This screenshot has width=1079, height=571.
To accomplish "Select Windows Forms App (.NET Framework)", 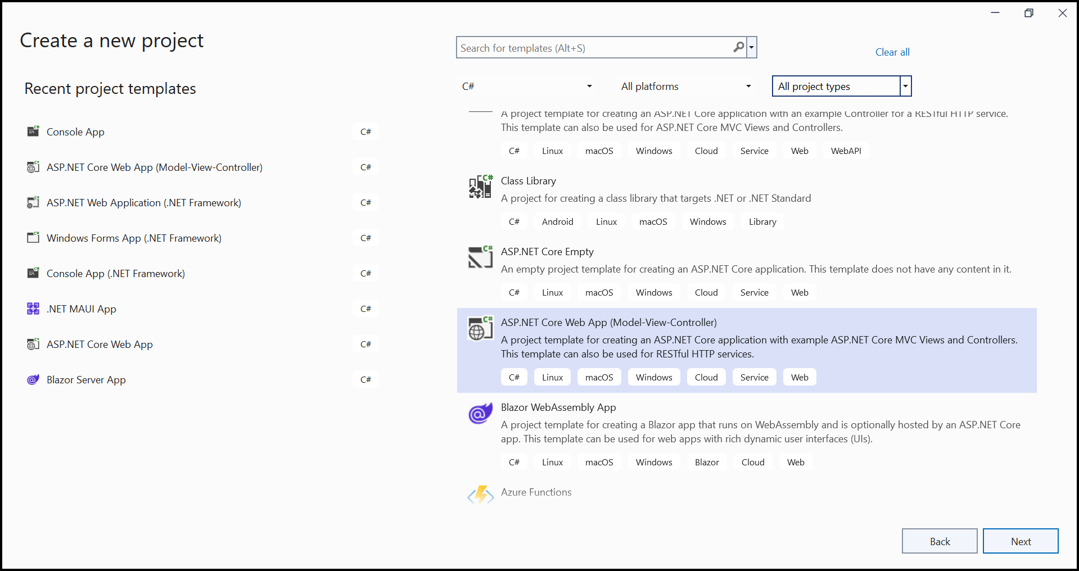I will 134,238.
